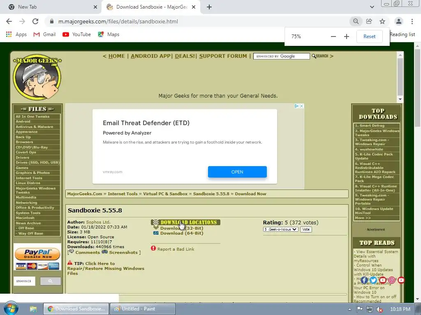Reload the page with the refresh icon
Image resolution: width=421 pixels, height=315 pixels.
click(x=35, y=21)
